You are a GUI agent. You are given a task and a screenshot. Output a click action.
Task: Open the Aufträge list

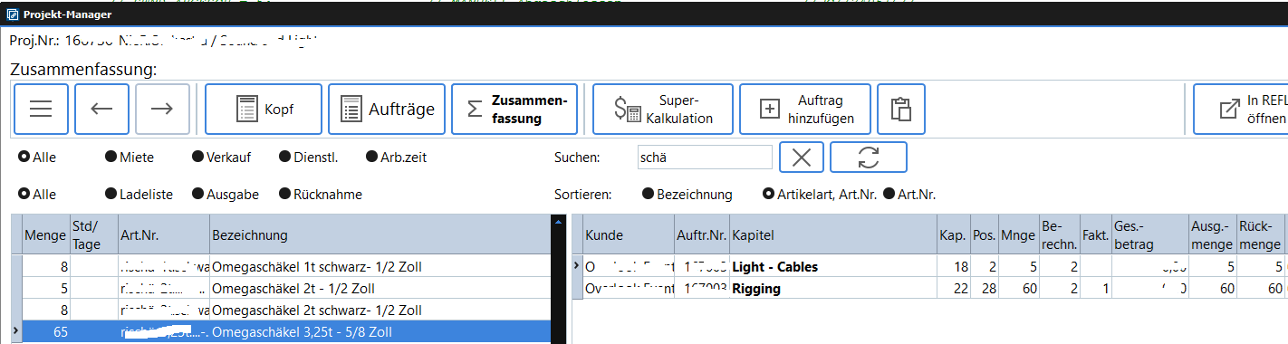[x=387, y=109]
